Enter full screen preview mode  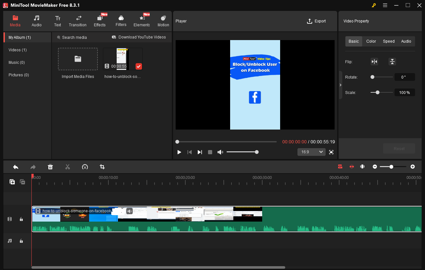point(331,152)
